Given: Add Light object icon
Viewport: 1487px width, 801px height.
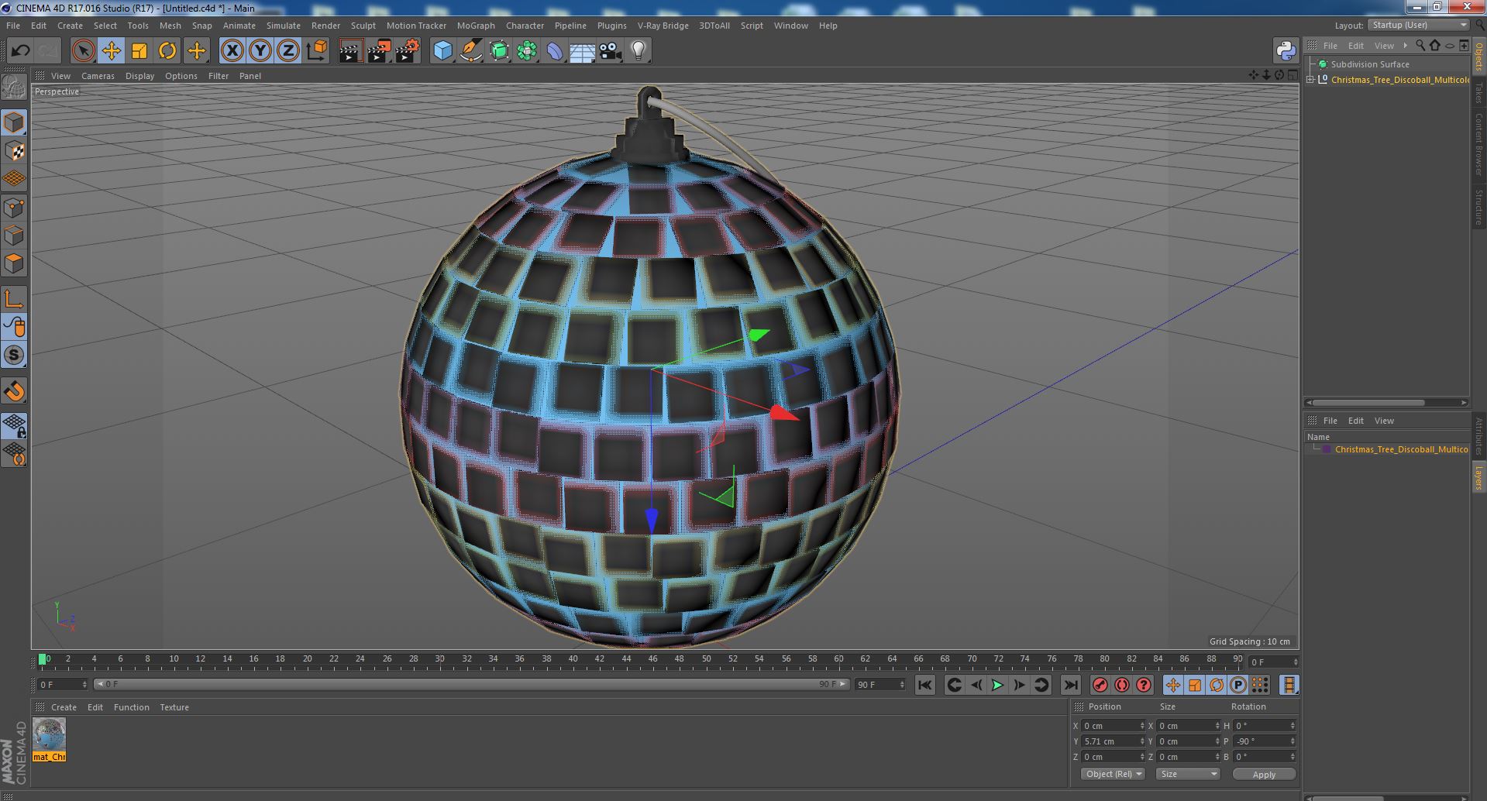Looking at the screenshot, I should pyautogui.click(x=639, y=51).
